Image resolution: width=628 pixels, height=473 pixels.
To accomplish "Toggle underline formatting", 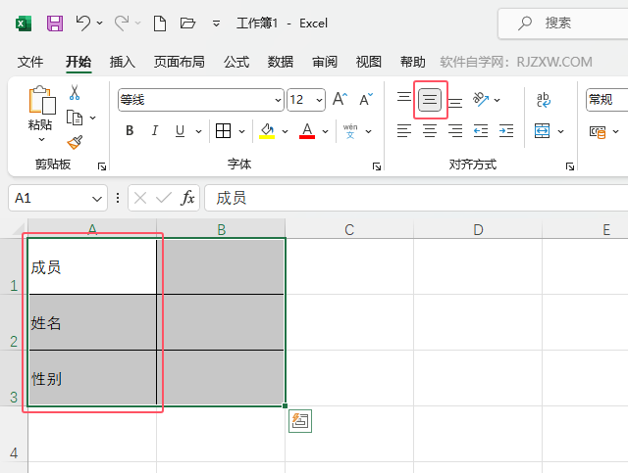I will [180, 131].
